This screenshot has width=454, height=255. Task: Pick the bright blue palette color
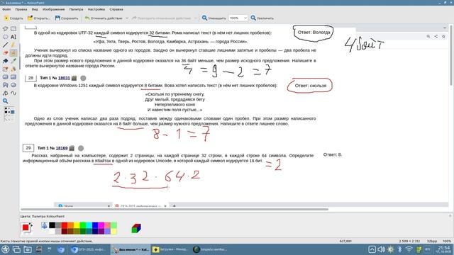click(94, 225)
